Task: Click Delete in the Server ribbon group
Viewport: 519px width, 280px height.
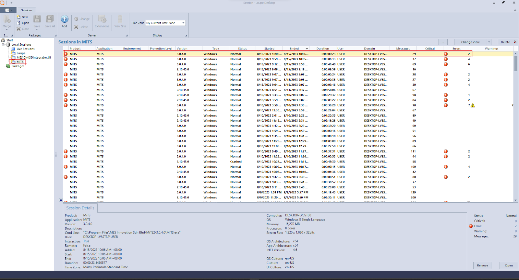Action: click(81, 27)
